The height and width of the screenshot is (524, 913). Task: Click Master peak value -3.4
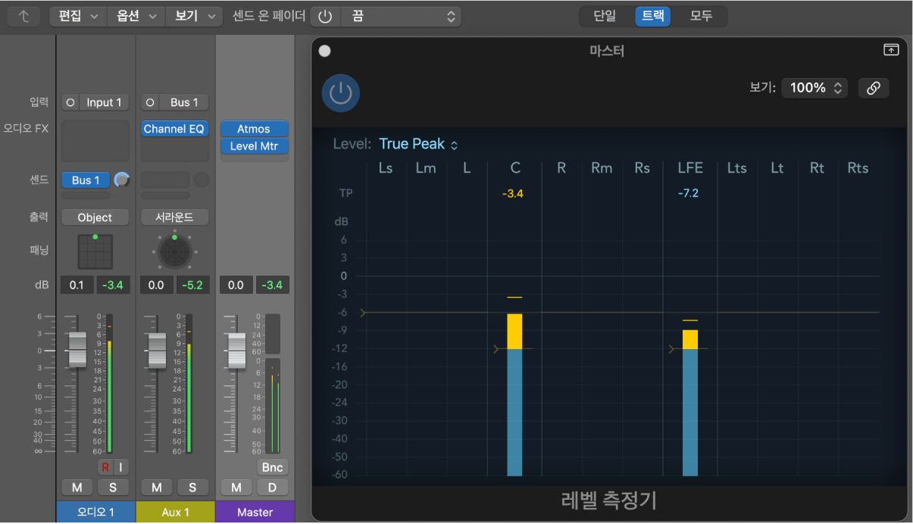[x=273, y=285]
